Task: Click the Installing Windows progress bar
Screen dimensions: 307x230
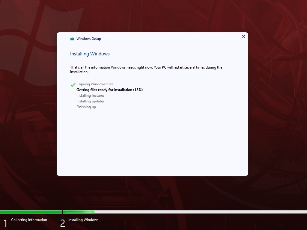Action: pos(185,212)
